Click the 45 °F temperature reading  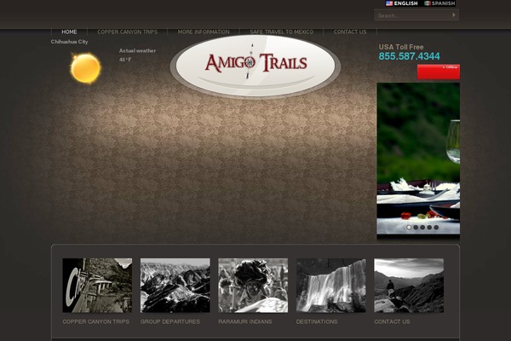click(125, 60)
